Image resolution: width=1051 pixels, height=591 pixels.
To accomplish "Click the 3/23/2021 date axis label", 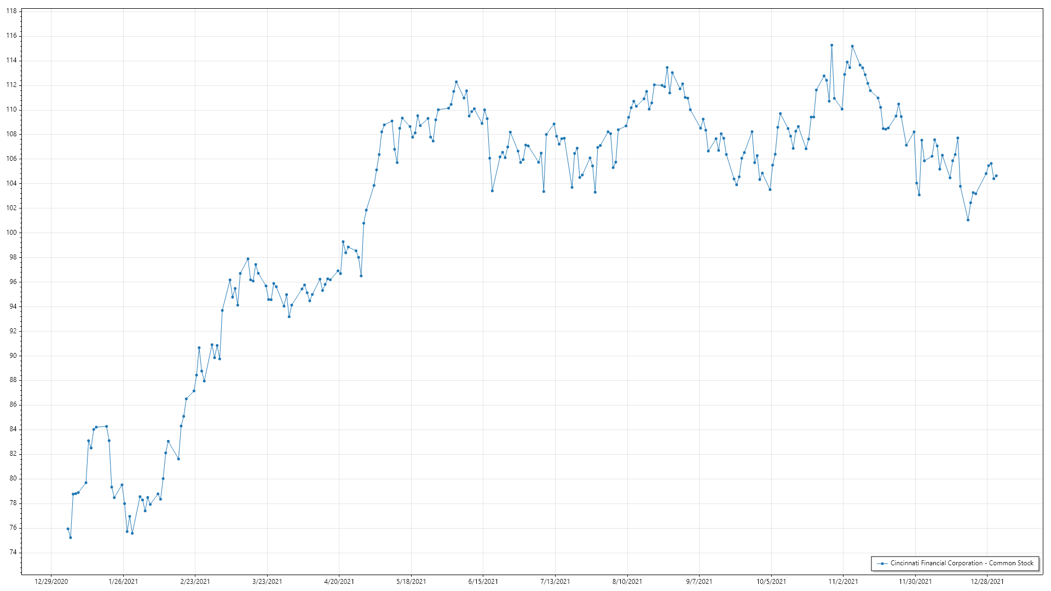I will pos(267,582).
